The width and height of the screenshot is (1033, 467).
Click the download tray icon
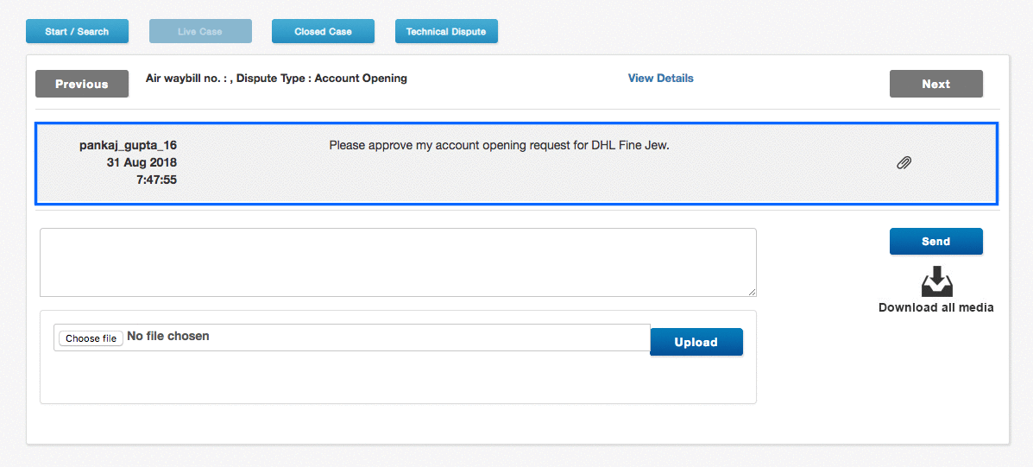(936, 281)
